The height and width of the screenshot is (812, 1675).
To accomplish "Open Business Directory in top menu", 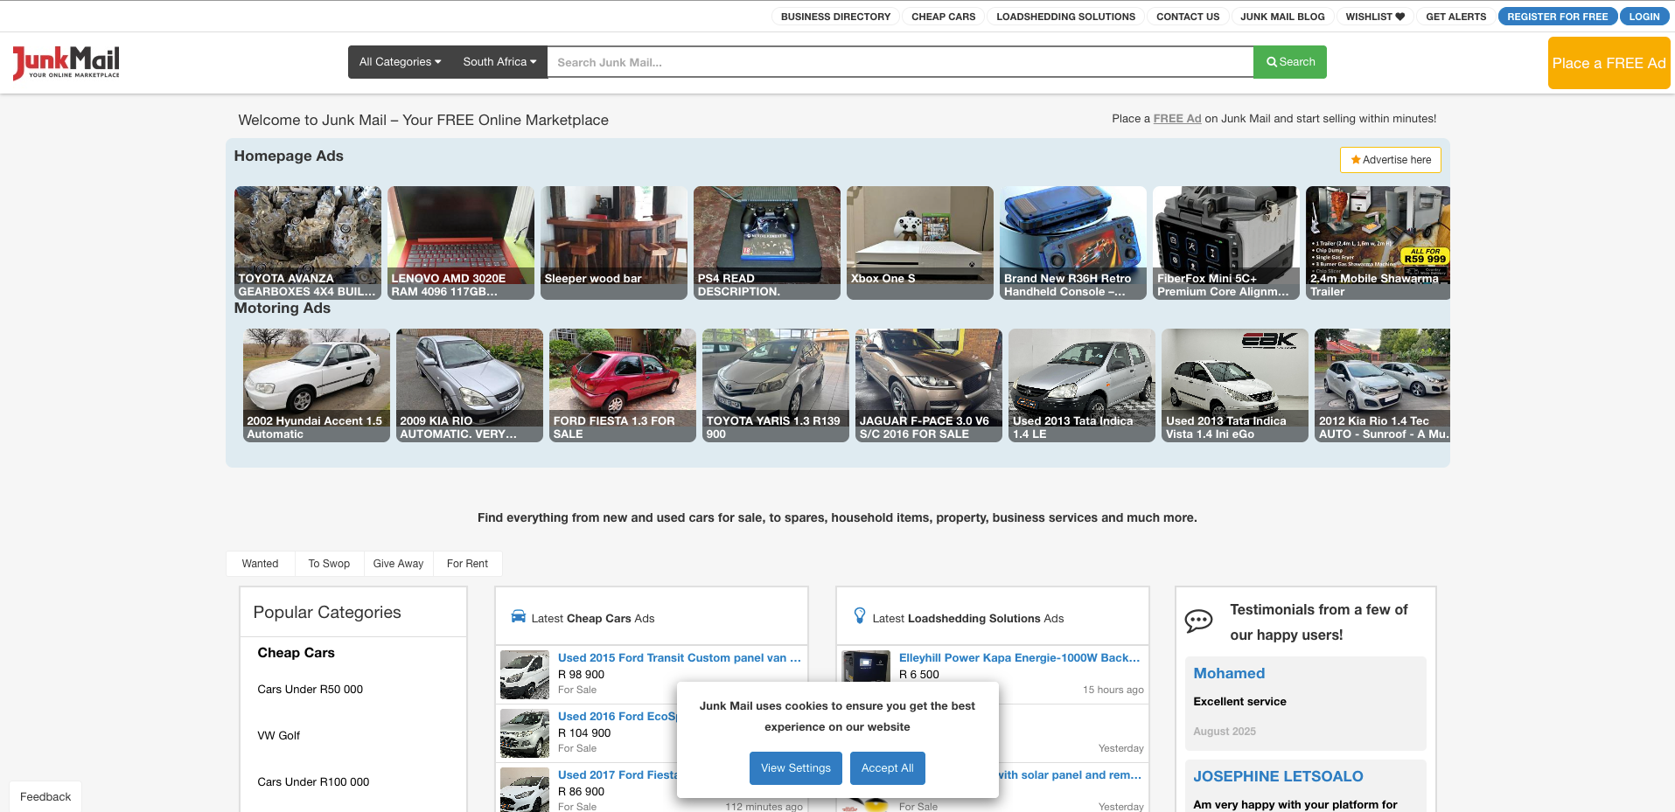I will [835, 17].
